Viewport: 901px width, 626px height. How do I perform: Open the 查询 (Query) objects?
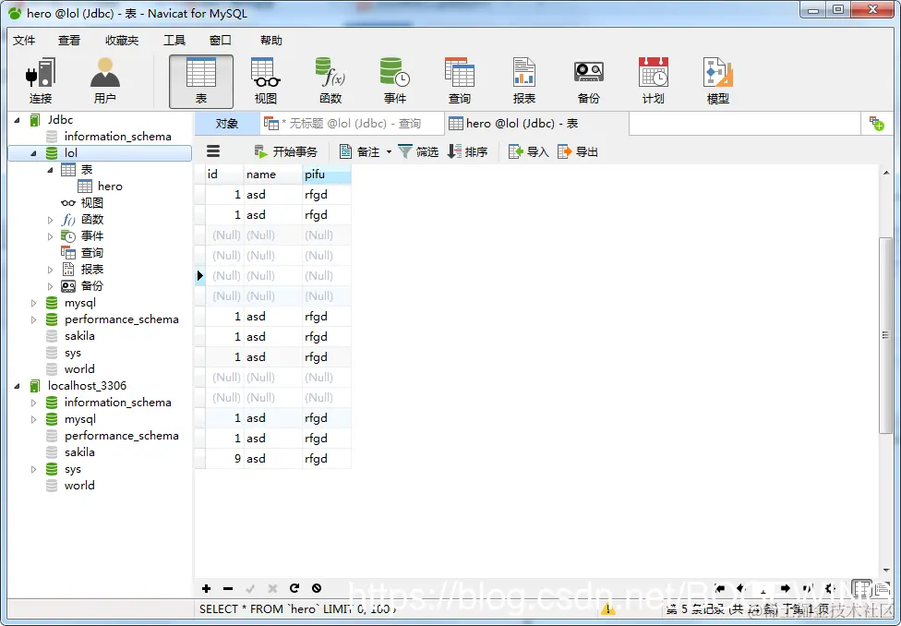tap(459, 81)
